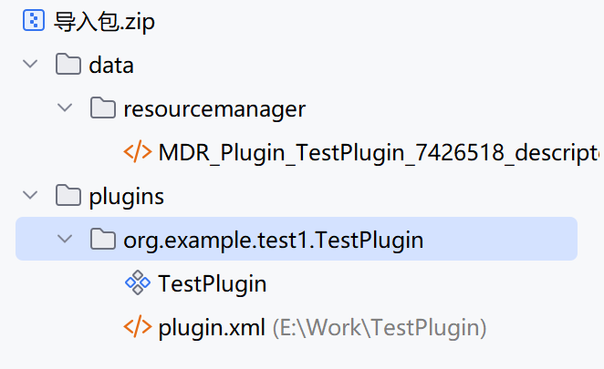Click the resourcemanager folder icon
Screen dimensions: 604x369
point(102,108)
